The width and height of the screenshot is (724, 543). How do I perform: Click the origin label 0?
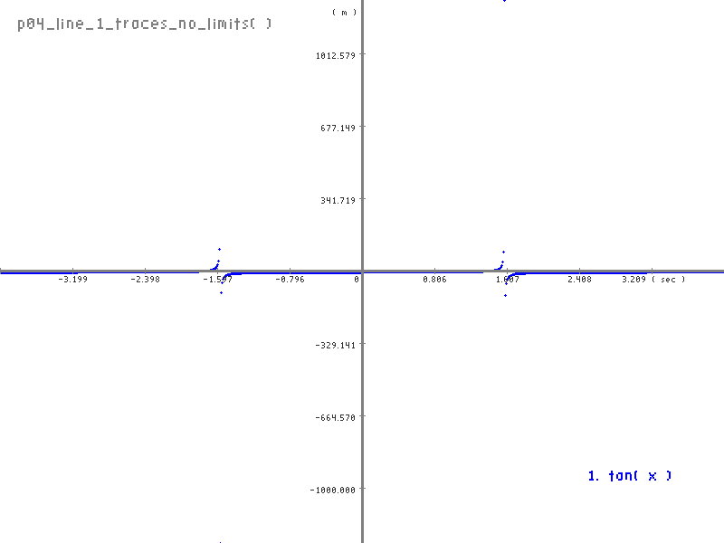pos(357,280)
